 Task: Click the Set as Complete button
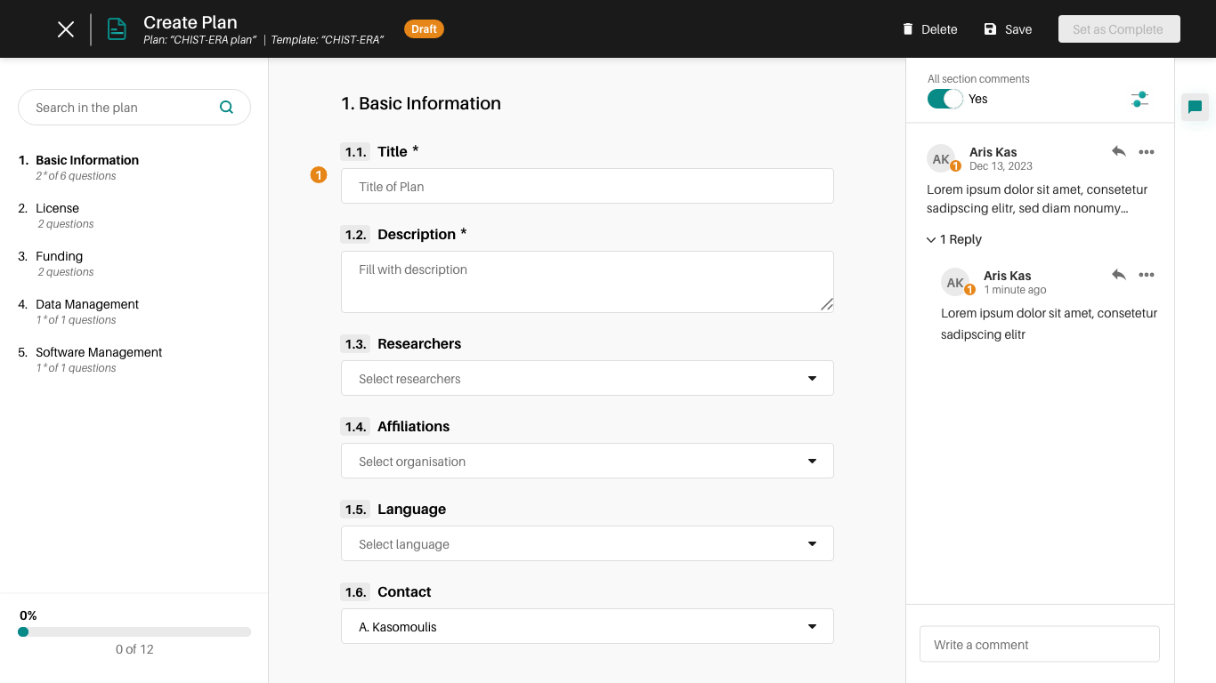point(1118,28)
